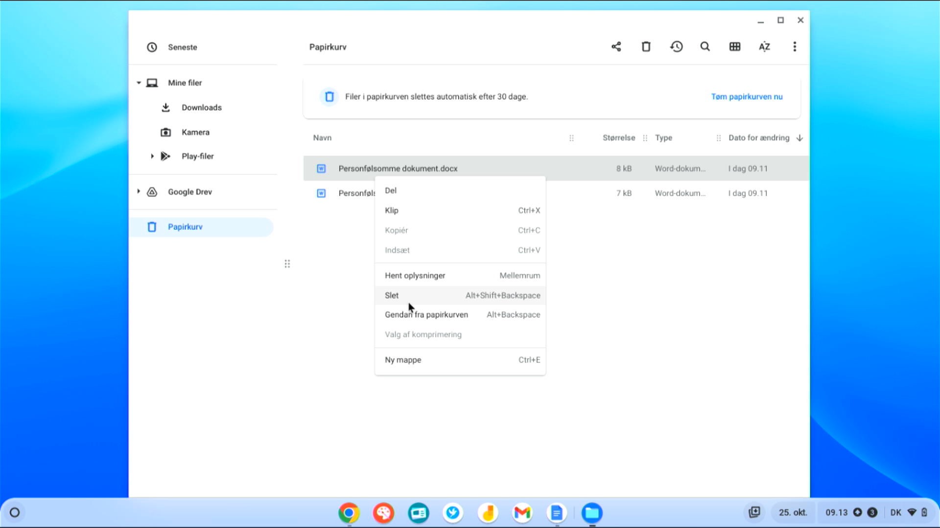Image resolution: width=940 pixels, height=528 pixels.
Task: Click Hent oplysninger in context menu
Action: point(415,276)
